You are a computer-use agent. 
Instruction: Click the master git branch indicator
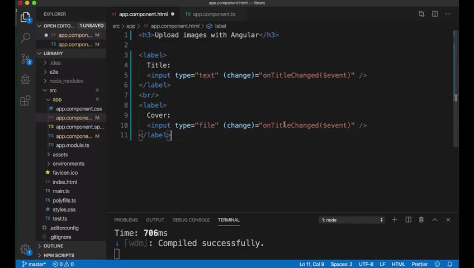(x=34, y=265)
